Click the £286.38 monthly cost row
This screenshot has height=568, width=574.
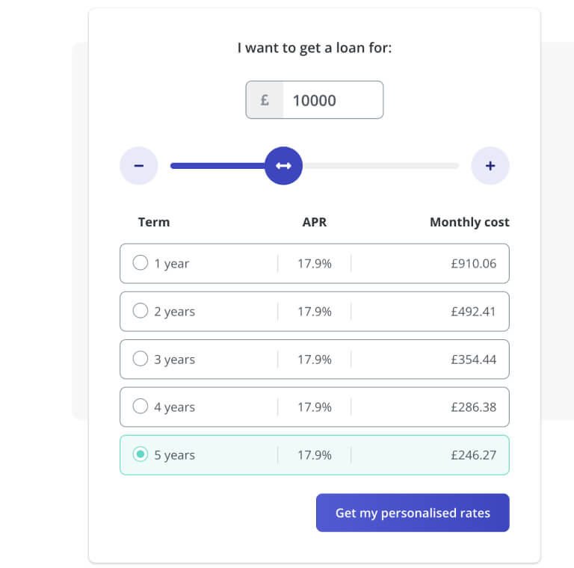point(473,407)
